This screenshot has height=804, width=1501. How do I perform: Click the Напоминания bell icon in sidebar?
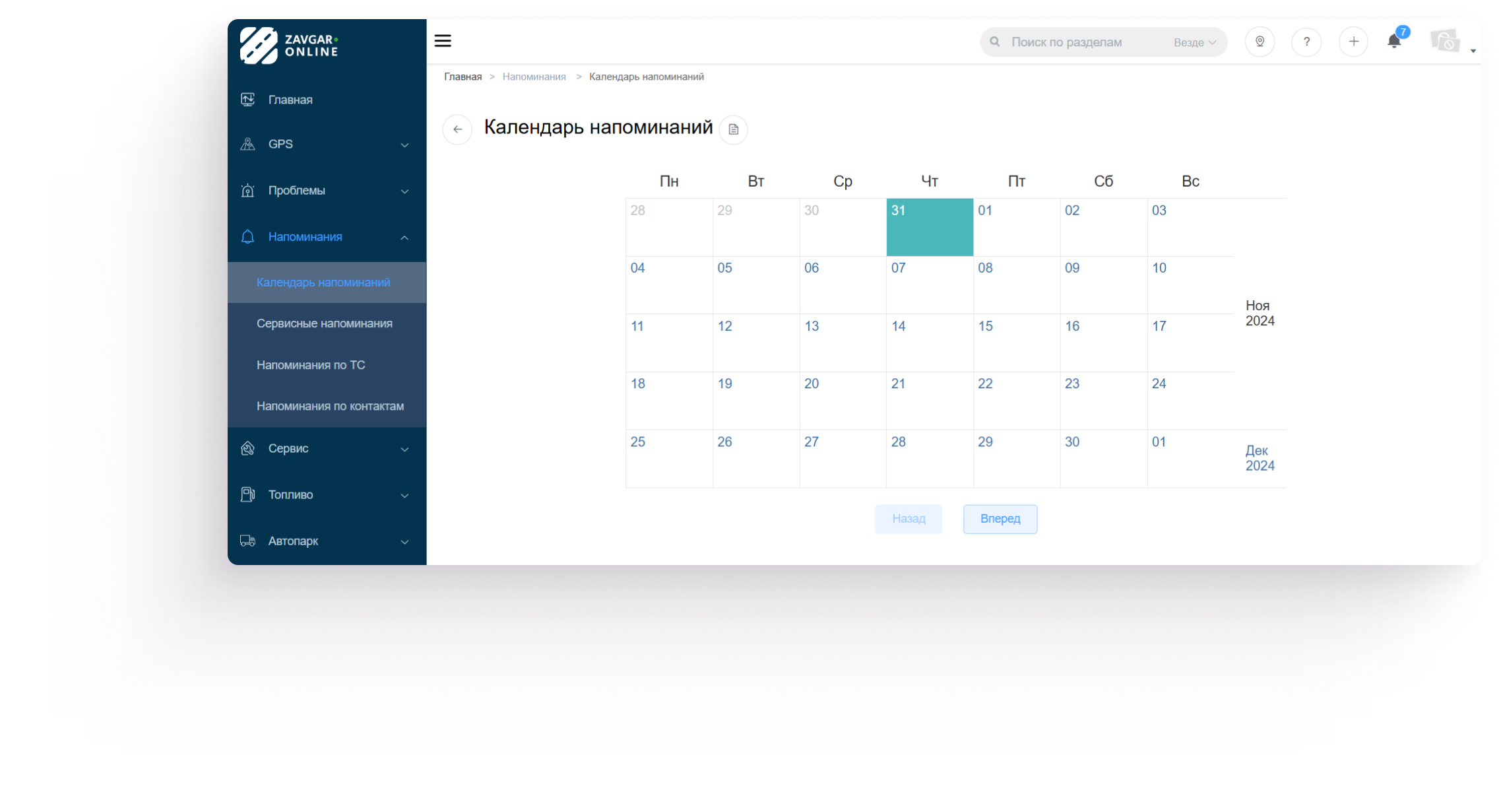(247, 236)
